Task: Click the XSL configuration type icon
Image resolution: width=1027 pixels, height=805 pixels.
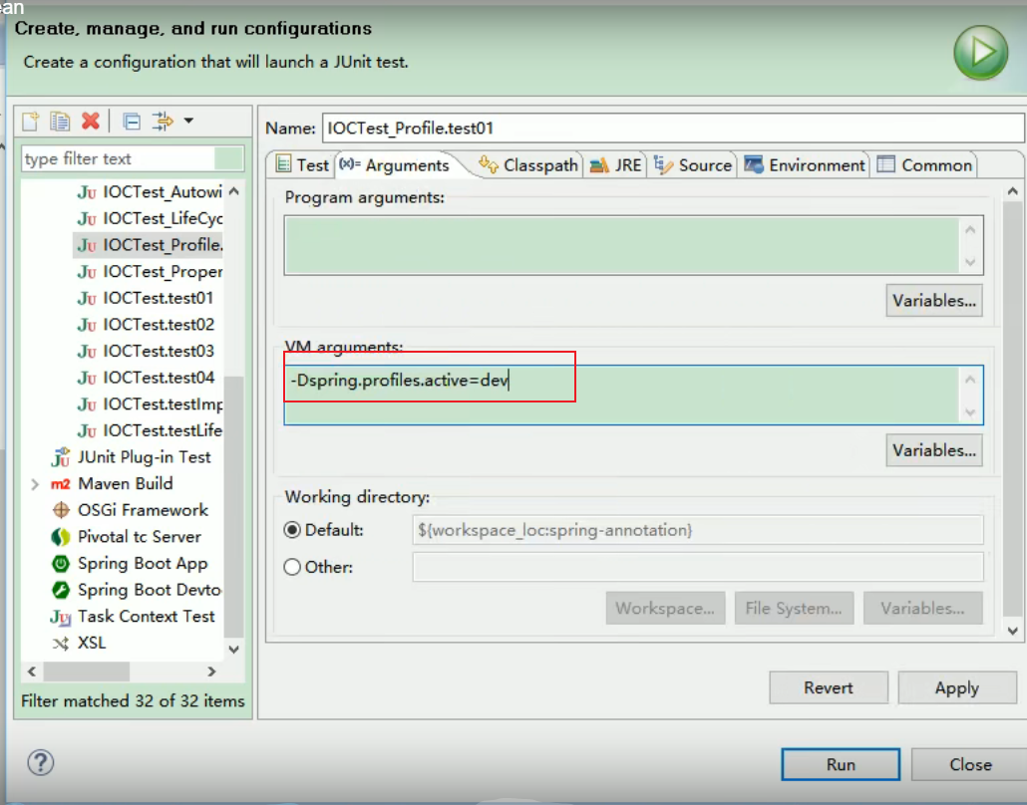Action: coord(60,644)
